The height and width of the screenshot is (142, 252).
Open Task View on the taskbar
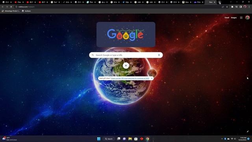[x=119, y=139]
